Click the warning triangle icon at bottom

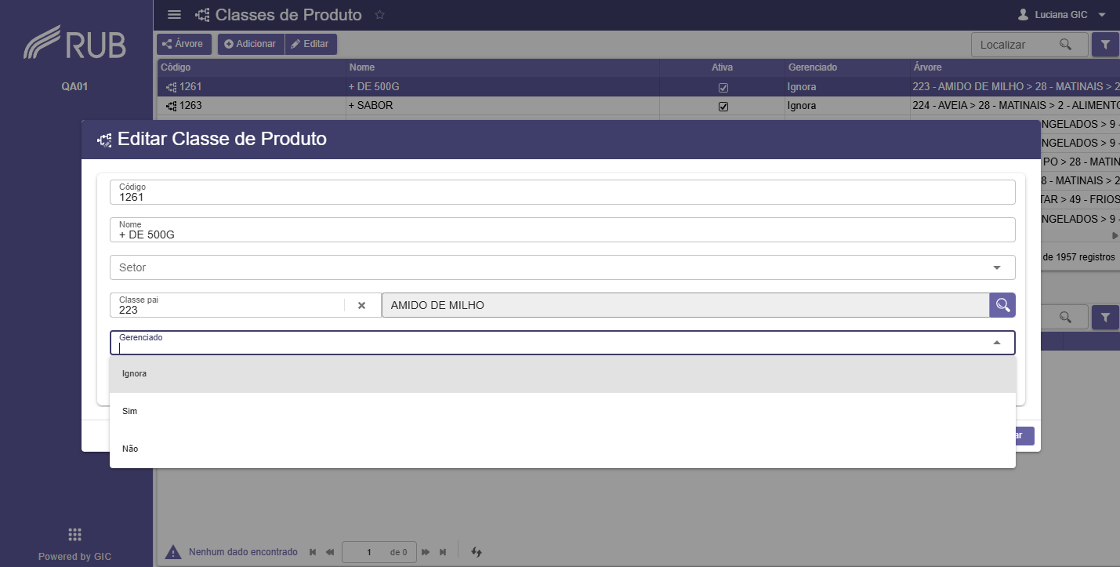click(173, 552)
